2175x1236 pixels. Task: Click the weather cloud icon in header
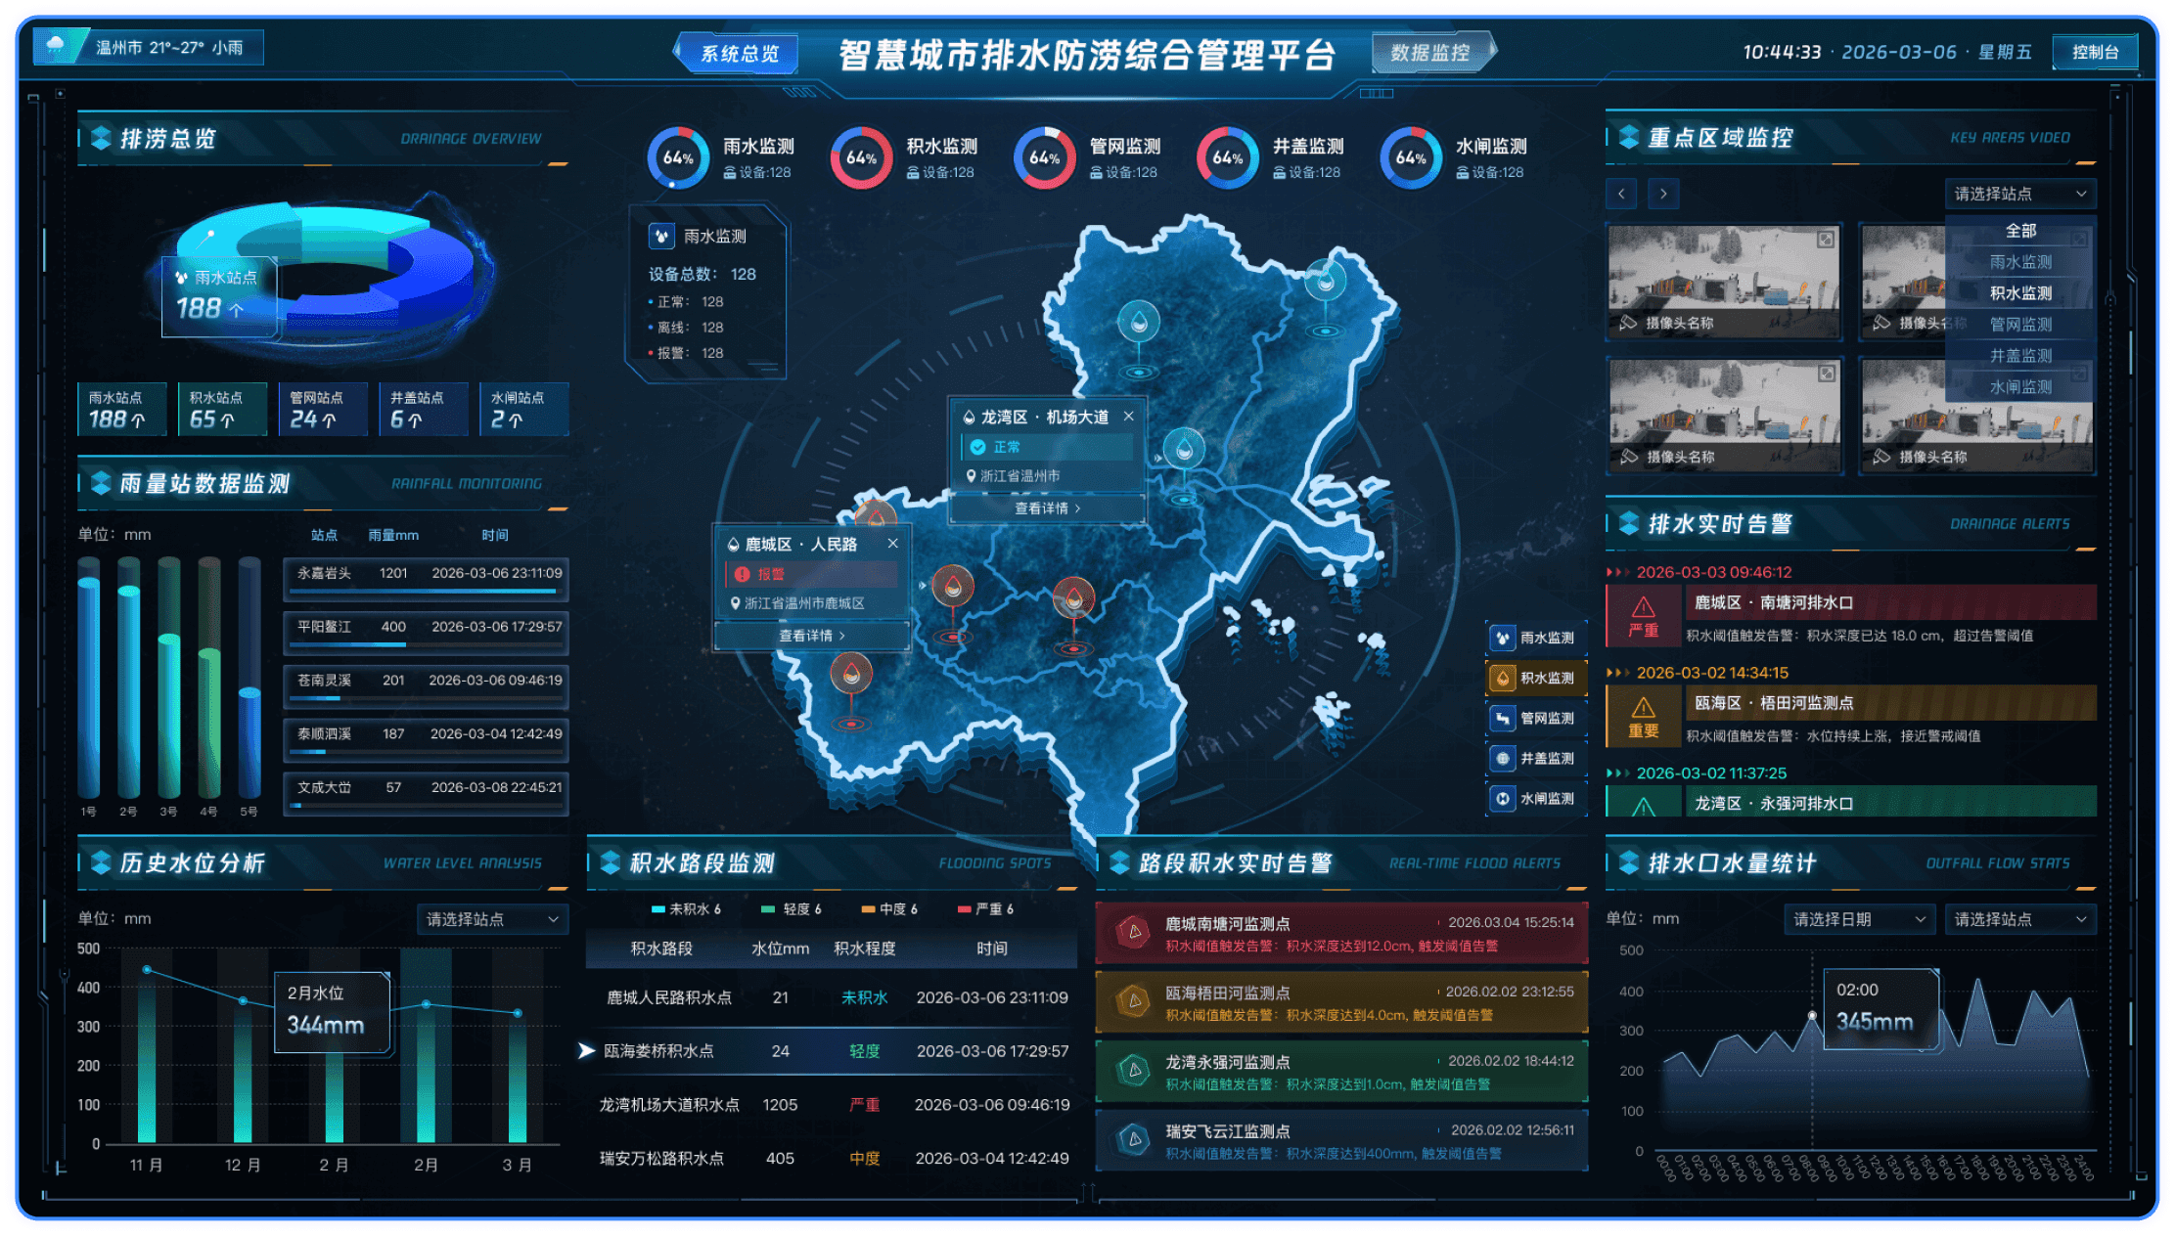(56, 46)
